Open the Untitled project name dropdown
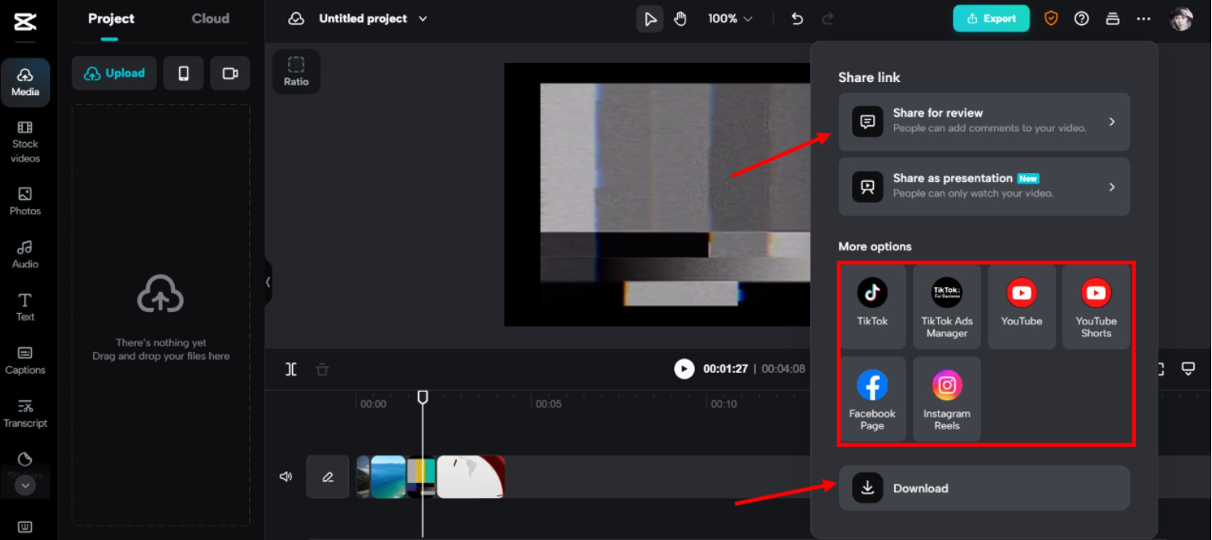The image size is (1212, 540). [x=373, y=19]
